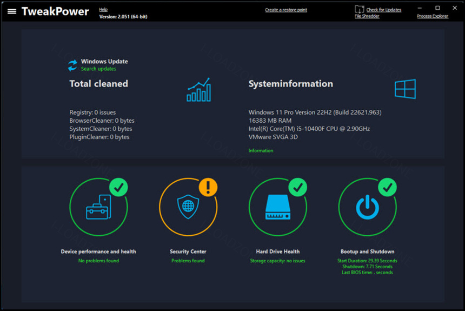Open Device performance and health toolbox icon
465x311 pixels.
[99, 207]
